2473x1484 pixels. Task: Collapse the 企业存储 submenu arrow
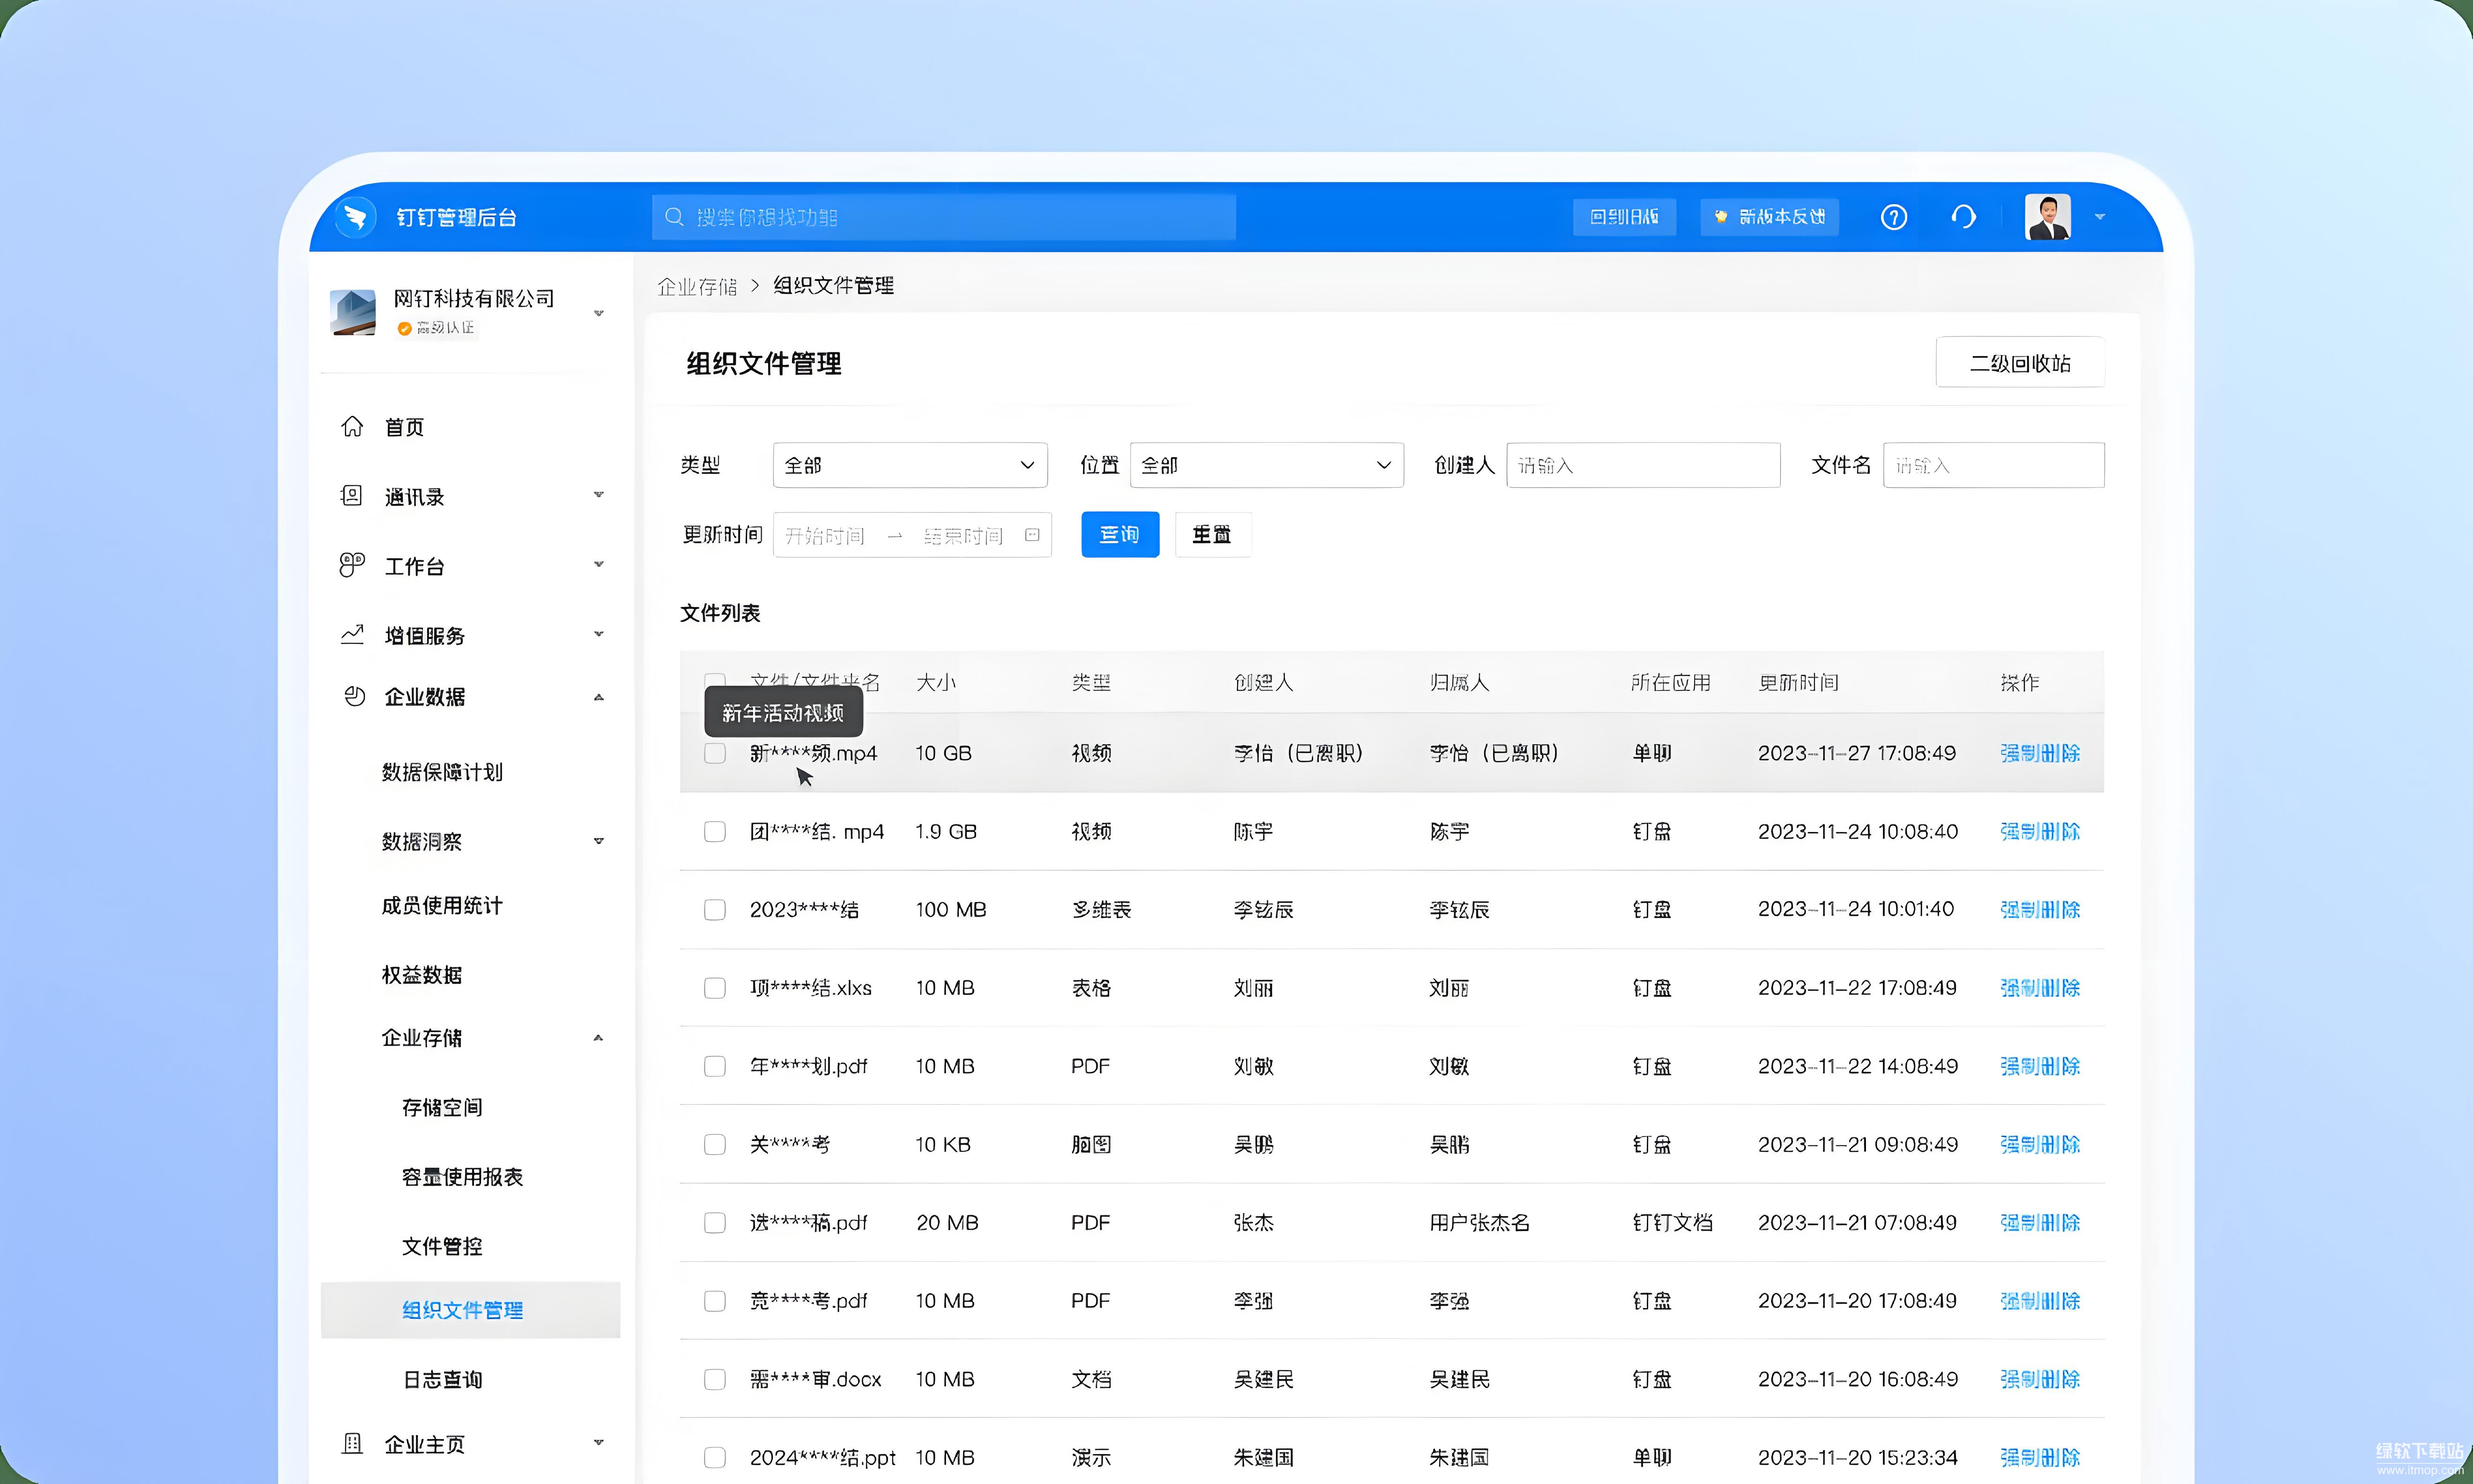[599, 1038]
